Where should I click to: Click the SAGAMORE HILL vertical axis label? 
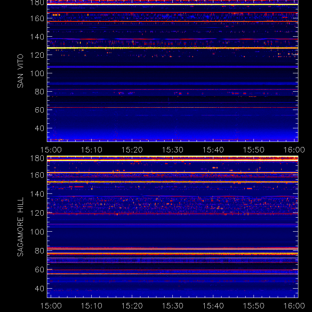(x=20, y=227)
